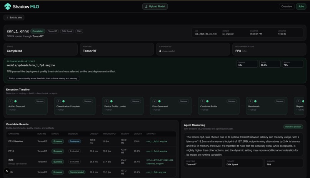Click the se_engineer owner value

228,34
